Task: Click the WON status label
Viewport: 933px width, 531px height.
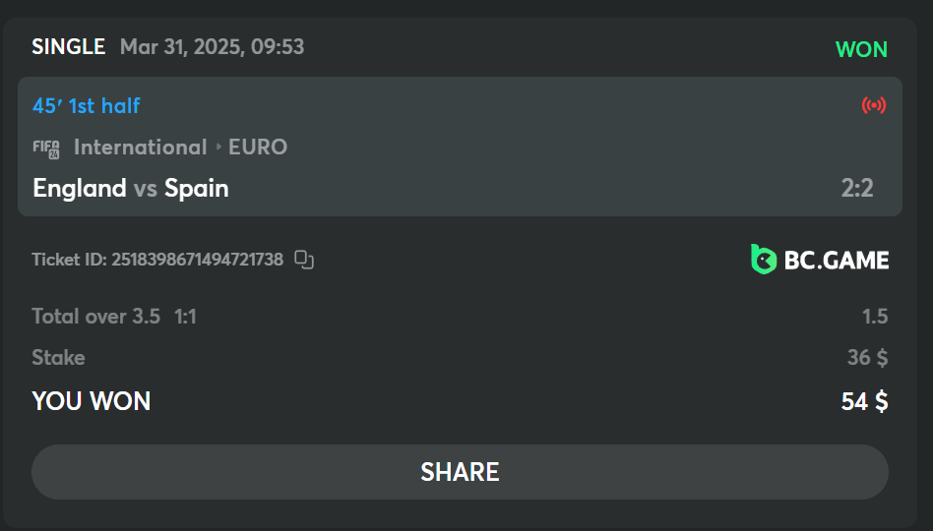Action: pos(861,49)
